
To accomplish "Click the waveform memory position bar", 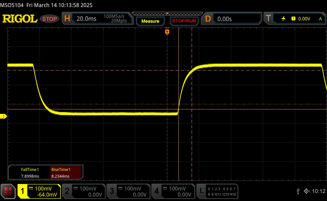I will click(167, 14).
